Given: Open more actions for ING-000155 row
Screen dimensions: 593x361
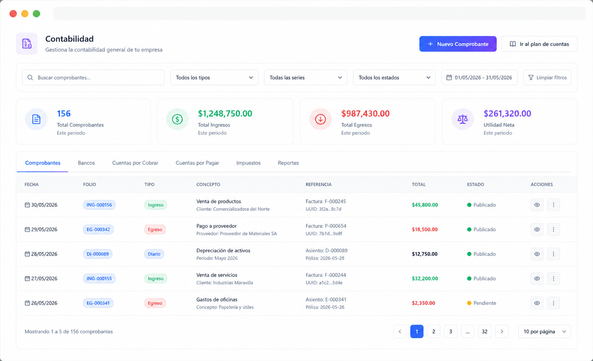Looking at the screenshot, I should click(553, 278).
